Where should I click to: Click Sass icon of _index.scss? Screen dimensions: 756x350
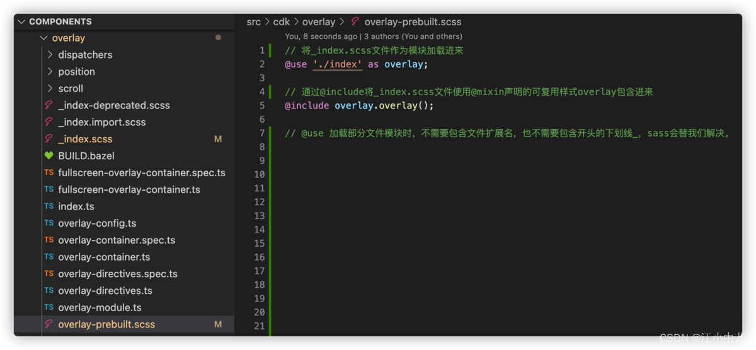(49, 139)
